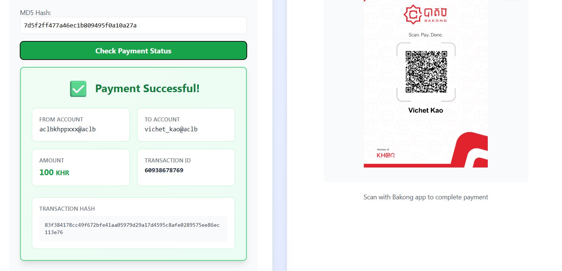
Task: Select the "MD5 Hash:" label
Action: tap(35, 13)
